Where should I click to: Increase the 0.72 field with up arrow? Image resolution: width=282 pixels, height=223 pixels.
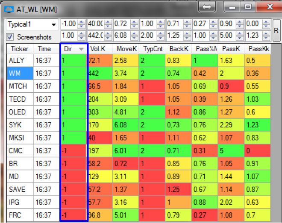[134, 22]
